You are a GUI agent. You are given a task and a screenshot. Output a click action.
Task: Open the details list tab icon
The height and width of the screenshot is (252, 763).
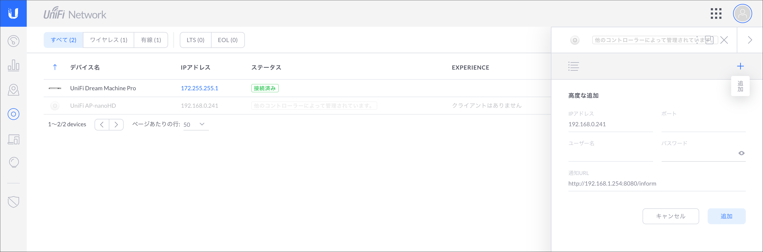tap(573, 66)
